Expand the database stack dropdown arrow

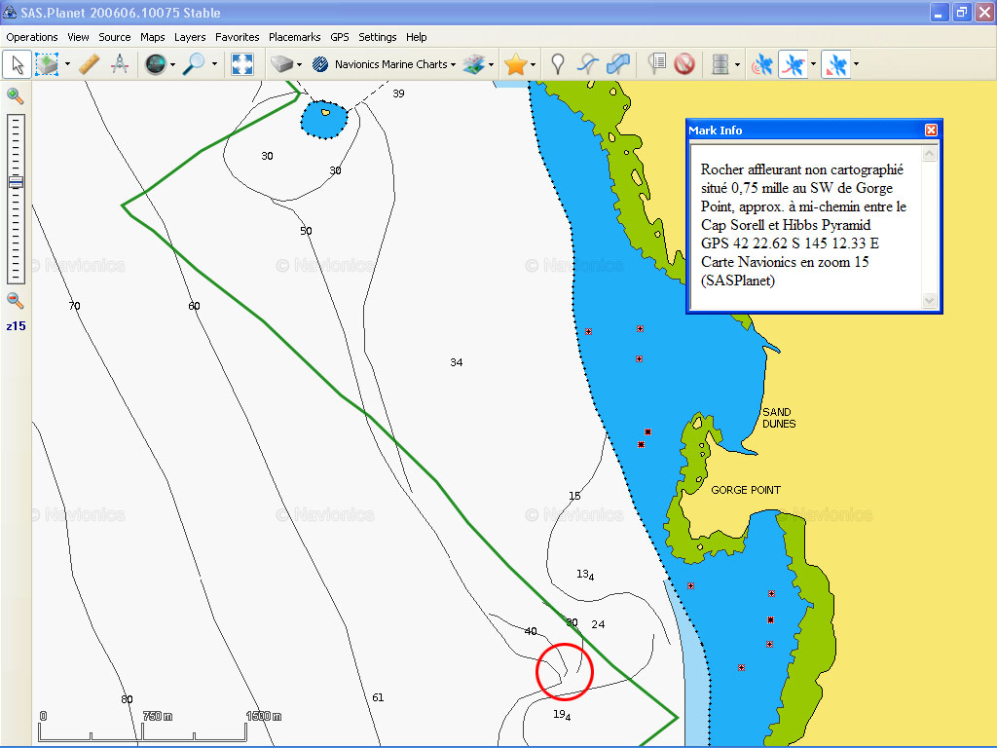point(737,64)
